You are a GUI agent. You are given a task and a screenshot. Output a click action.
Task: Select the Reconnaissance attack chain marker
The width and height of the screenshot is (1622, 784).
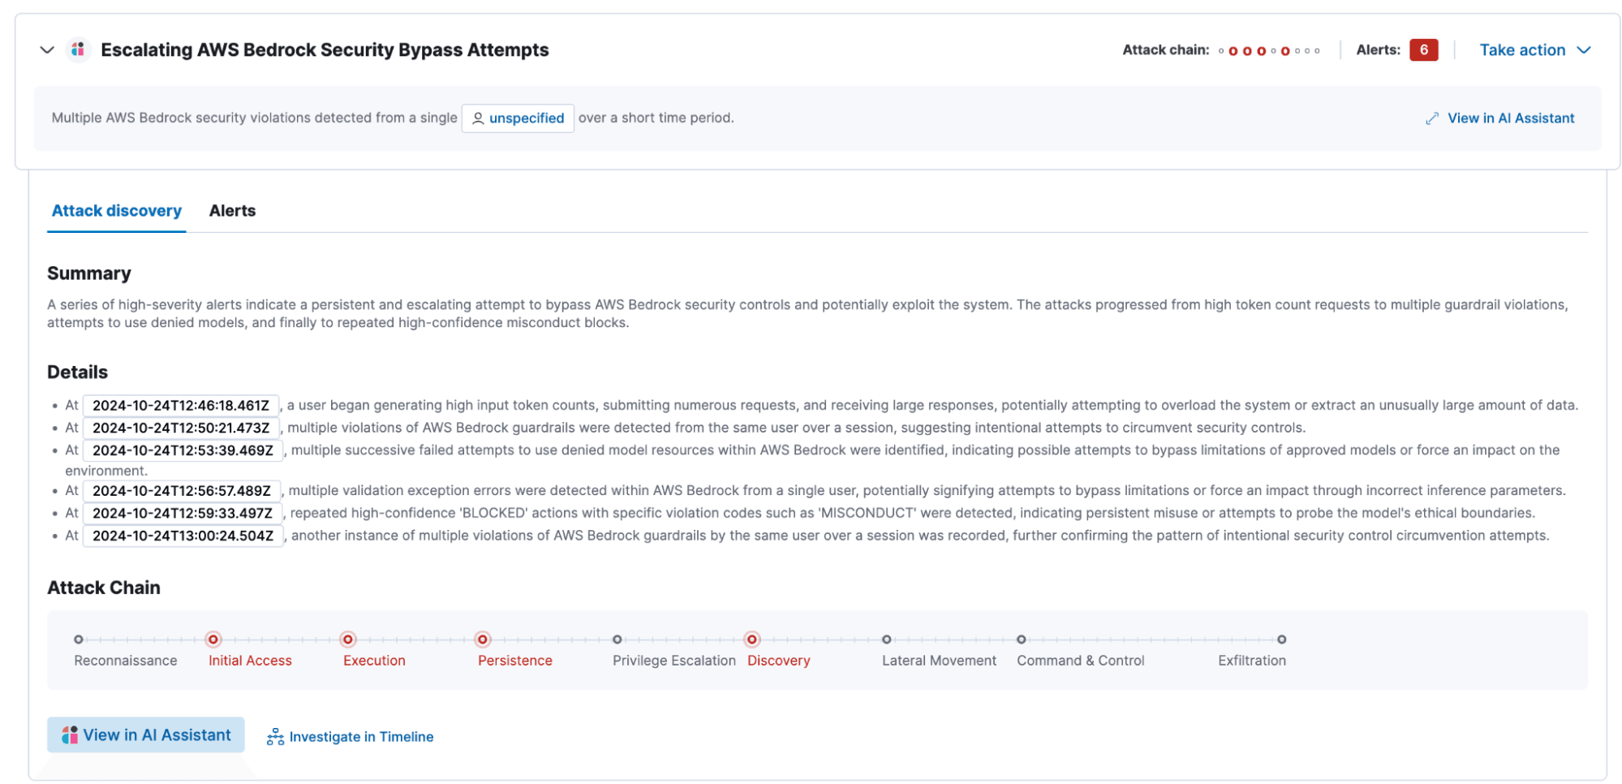coord(79,640)
